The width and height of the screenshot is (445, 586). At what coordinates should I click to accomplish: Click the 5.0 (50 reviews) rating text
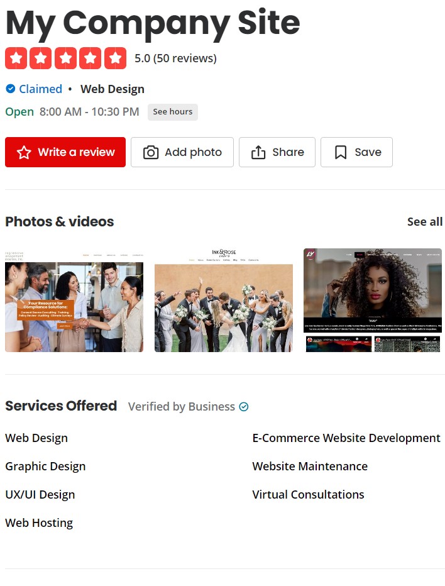tap(175, 58)
